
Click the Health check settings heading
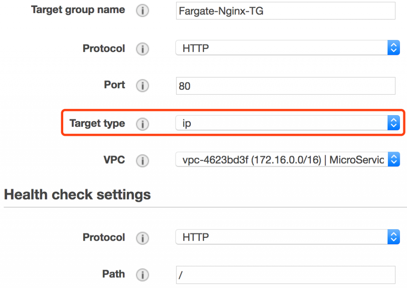point(78,195)
